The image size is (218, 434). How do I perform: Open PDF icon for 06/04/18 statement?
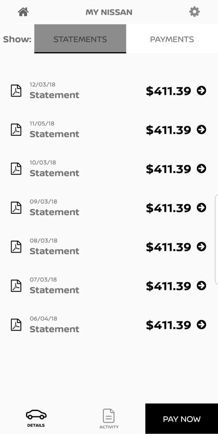point(16,325)
